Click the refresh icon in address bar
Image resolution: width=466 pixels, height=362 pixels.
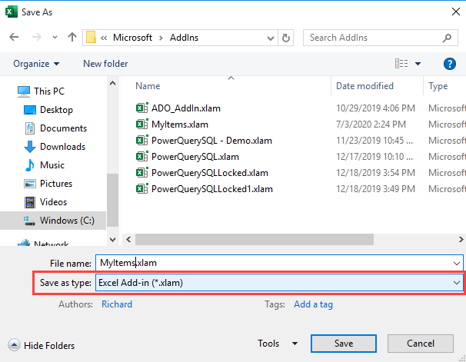pos(286,38)
